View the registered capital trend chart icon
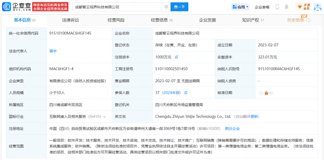The width and height of the screenshot is (324, 160). 177,57
